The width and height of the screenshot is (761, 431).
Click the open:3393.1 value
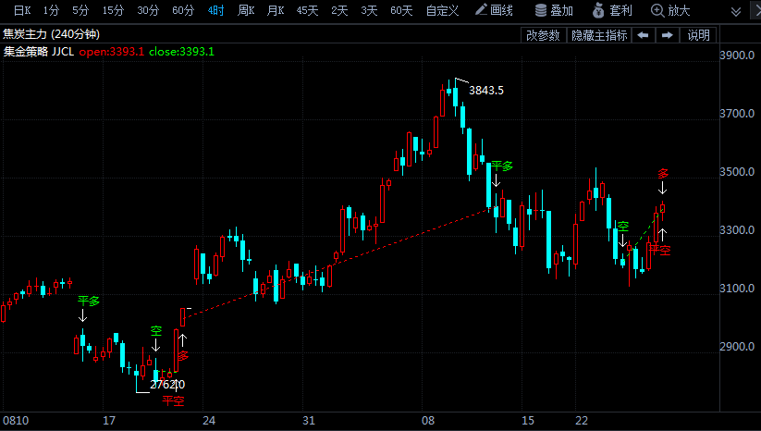point(112,52)
